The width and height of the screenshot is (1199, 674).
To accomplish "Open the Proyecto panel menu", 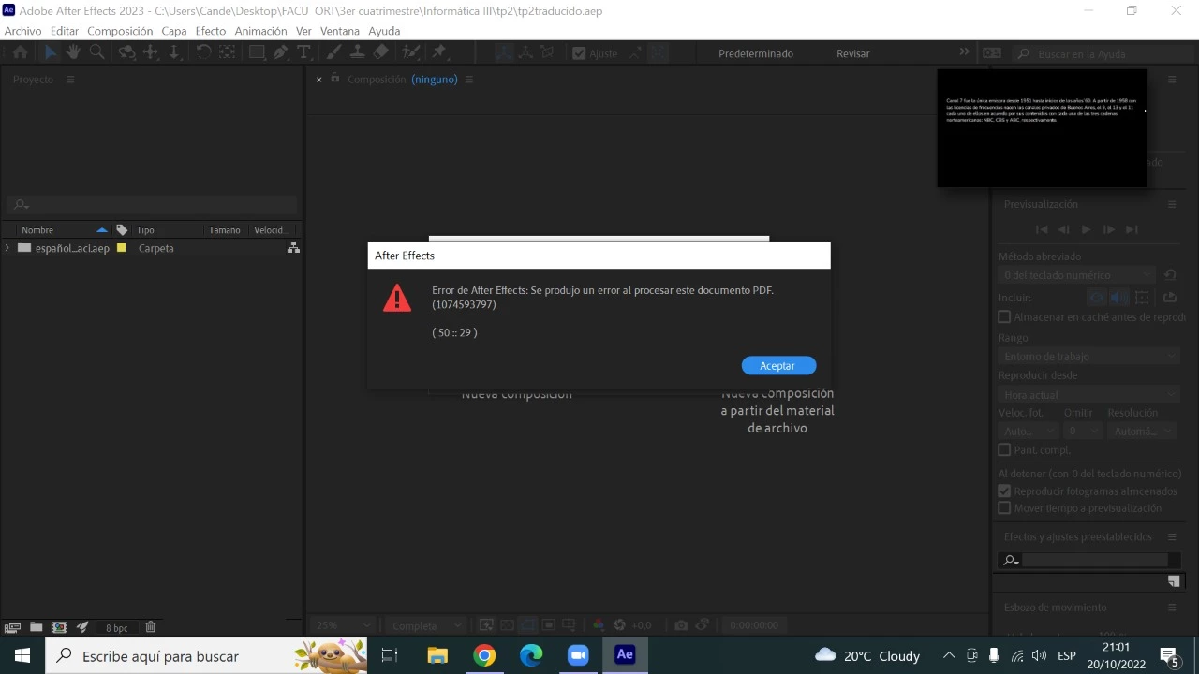I will click(70, 80).
